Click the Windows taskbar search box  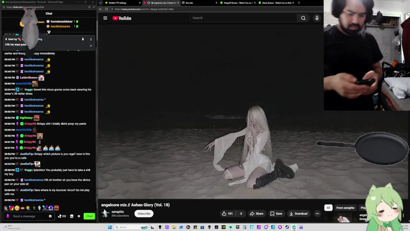pyautogui.click(x=132, y=227)
